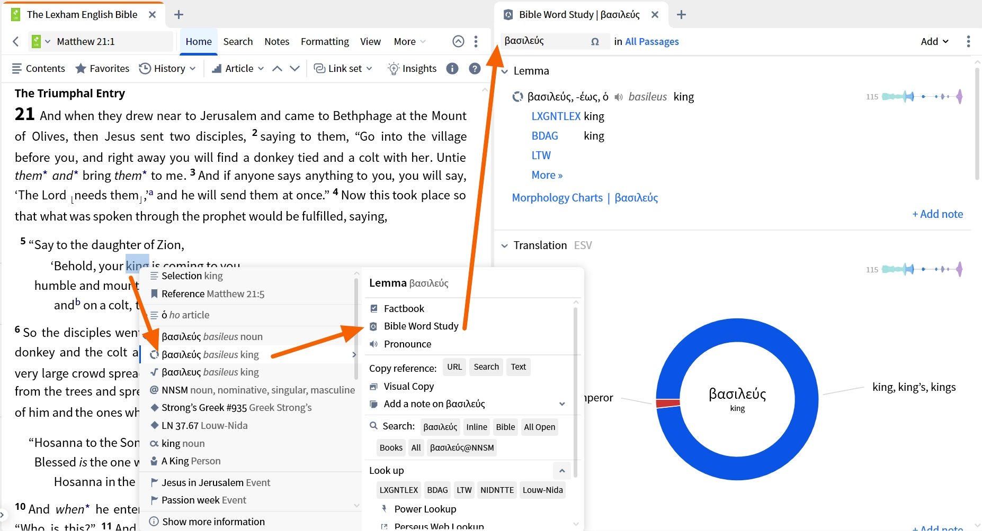Switch to the Notes tab
Image resolution: width=982 pixels, height=531 pixels.
click(x=277, y=41)
